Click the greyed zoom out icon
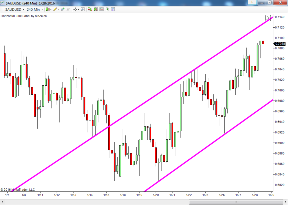288x205 pixels. coord(68,9)
